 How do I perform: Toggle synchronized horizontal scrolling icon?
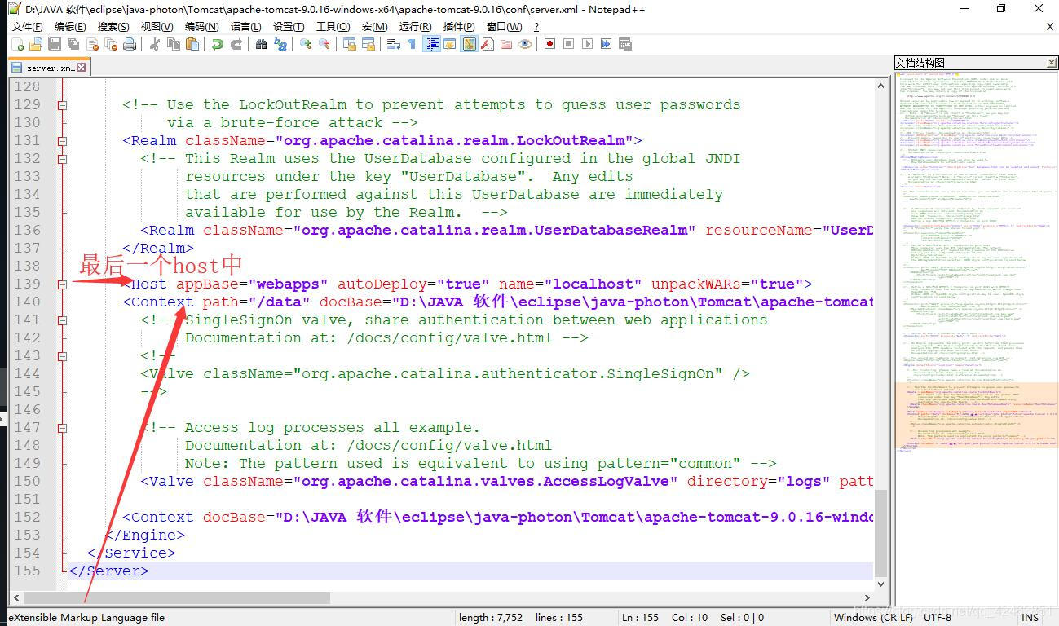pyautogui.click(x=368, y=44)
